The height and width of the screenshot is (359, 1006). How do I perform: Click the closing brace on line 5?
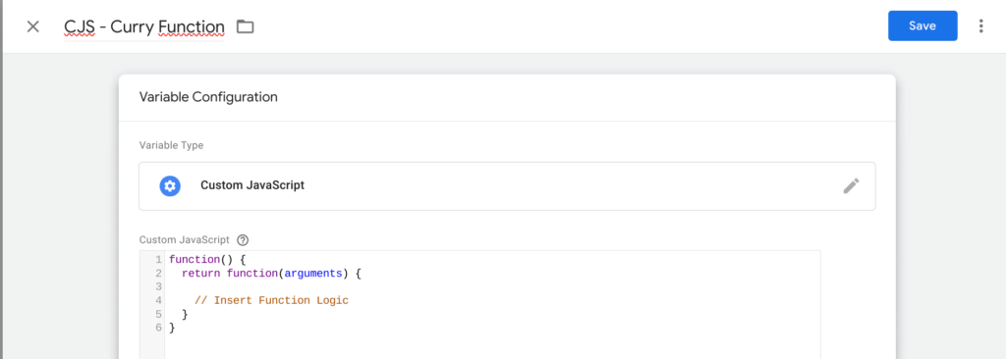(185, 314)
